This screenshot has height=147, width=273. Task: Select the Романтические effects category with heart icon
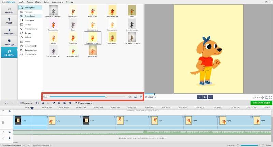[x=30, y=29]
